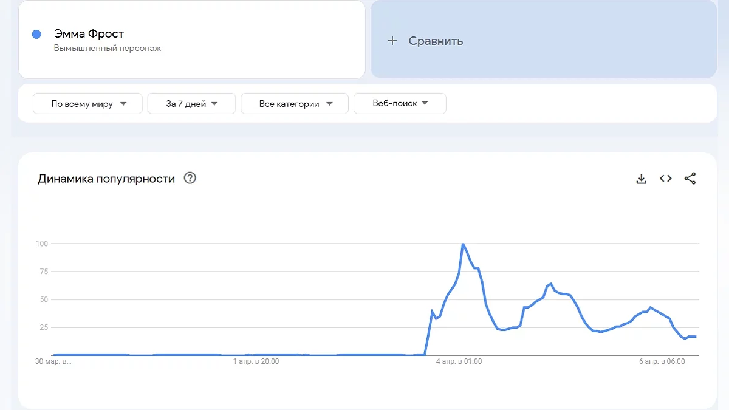
Task: Open the Веб-поиск search type dropdown
Action: (x=400, y=104)
